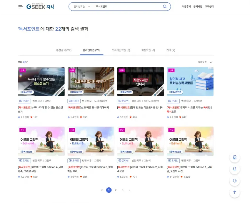Click heart icon on 도서관 이해하기 course
Screen dimensions: 250x203
pyautogui.click(x=81, y=117)
